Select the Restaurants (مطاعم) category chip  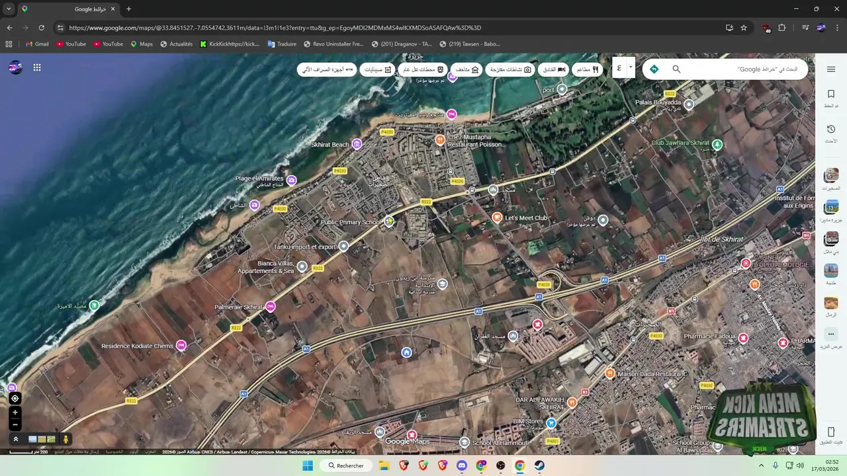[x=587, y=69]
